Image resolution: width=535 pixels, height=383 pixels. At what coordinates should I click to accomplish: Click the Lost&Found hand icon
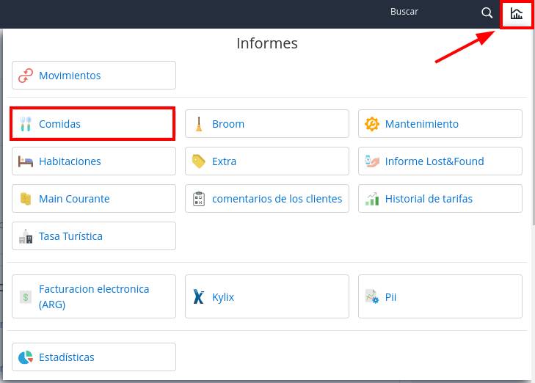(372, 161)
